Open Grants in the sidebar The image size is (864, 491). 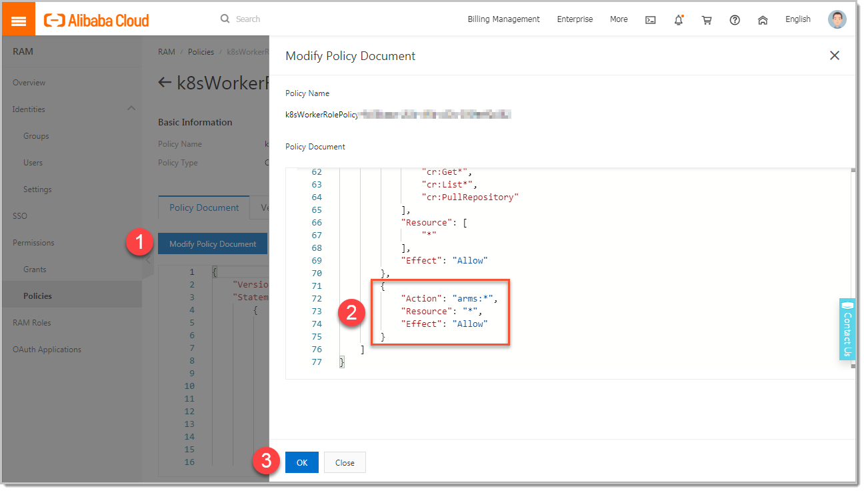pyautogui.click(x=35, y=270)
